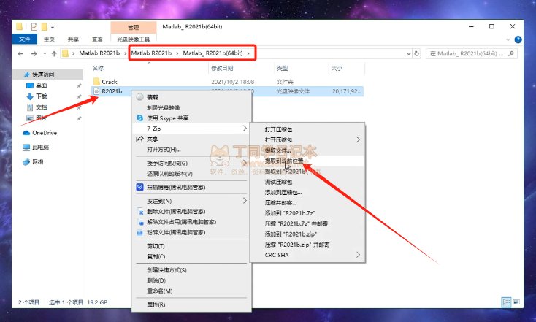This screenshot has width=536, height=322.
Task: Click the new folder icon in title bar
Action: (44, 27)
